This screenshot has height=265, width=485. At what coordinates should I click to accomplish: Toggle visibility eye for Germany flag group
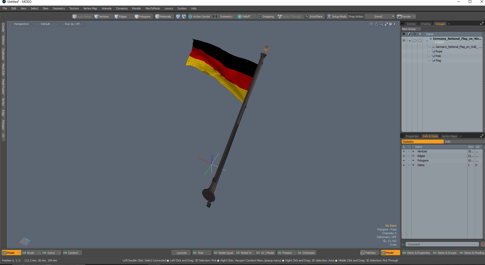point(404,40)
